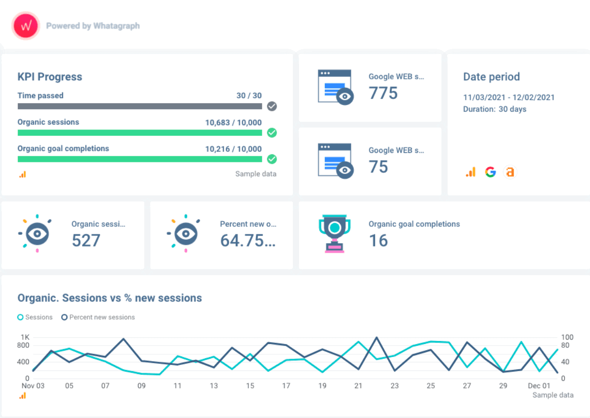
Task: Expand the truncated Percent new o... title
Action: [x=248, y=224]
